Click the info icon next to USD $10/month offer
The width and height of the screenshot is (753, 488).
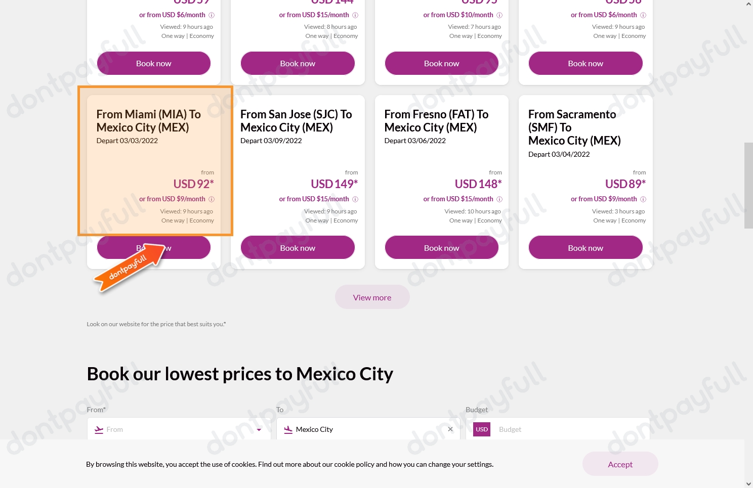click(499, 15)
